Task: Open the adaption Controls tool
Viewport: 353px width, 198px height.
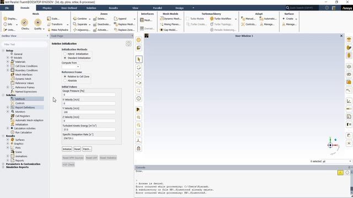Action: click(x=249, y=24)
